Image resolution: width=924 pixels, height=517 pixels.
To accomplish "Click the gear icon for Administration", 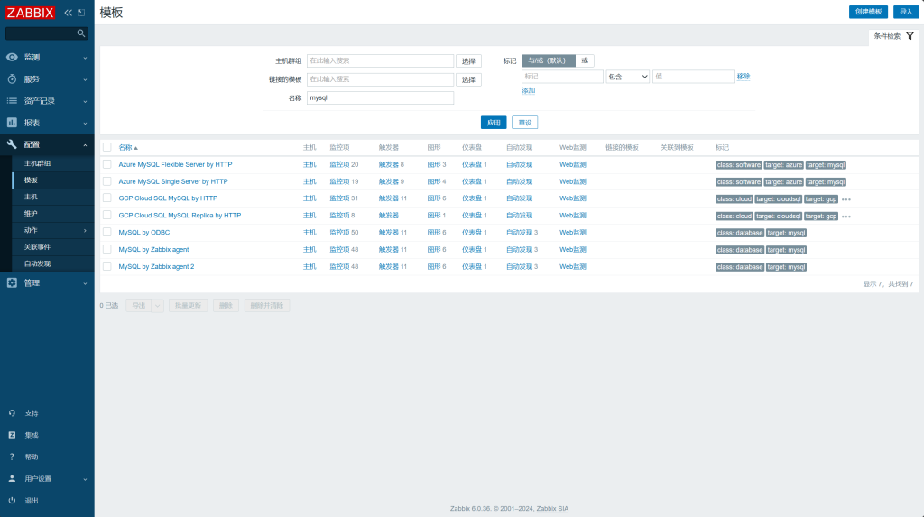I will [x=12, y=283].
